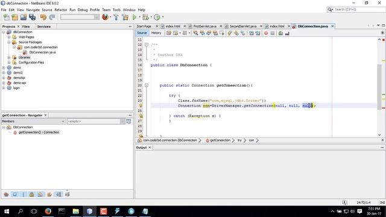The image size is (386, 217).
Task: Open Firefox from the Windows taskbar
Action: [48, 211]
